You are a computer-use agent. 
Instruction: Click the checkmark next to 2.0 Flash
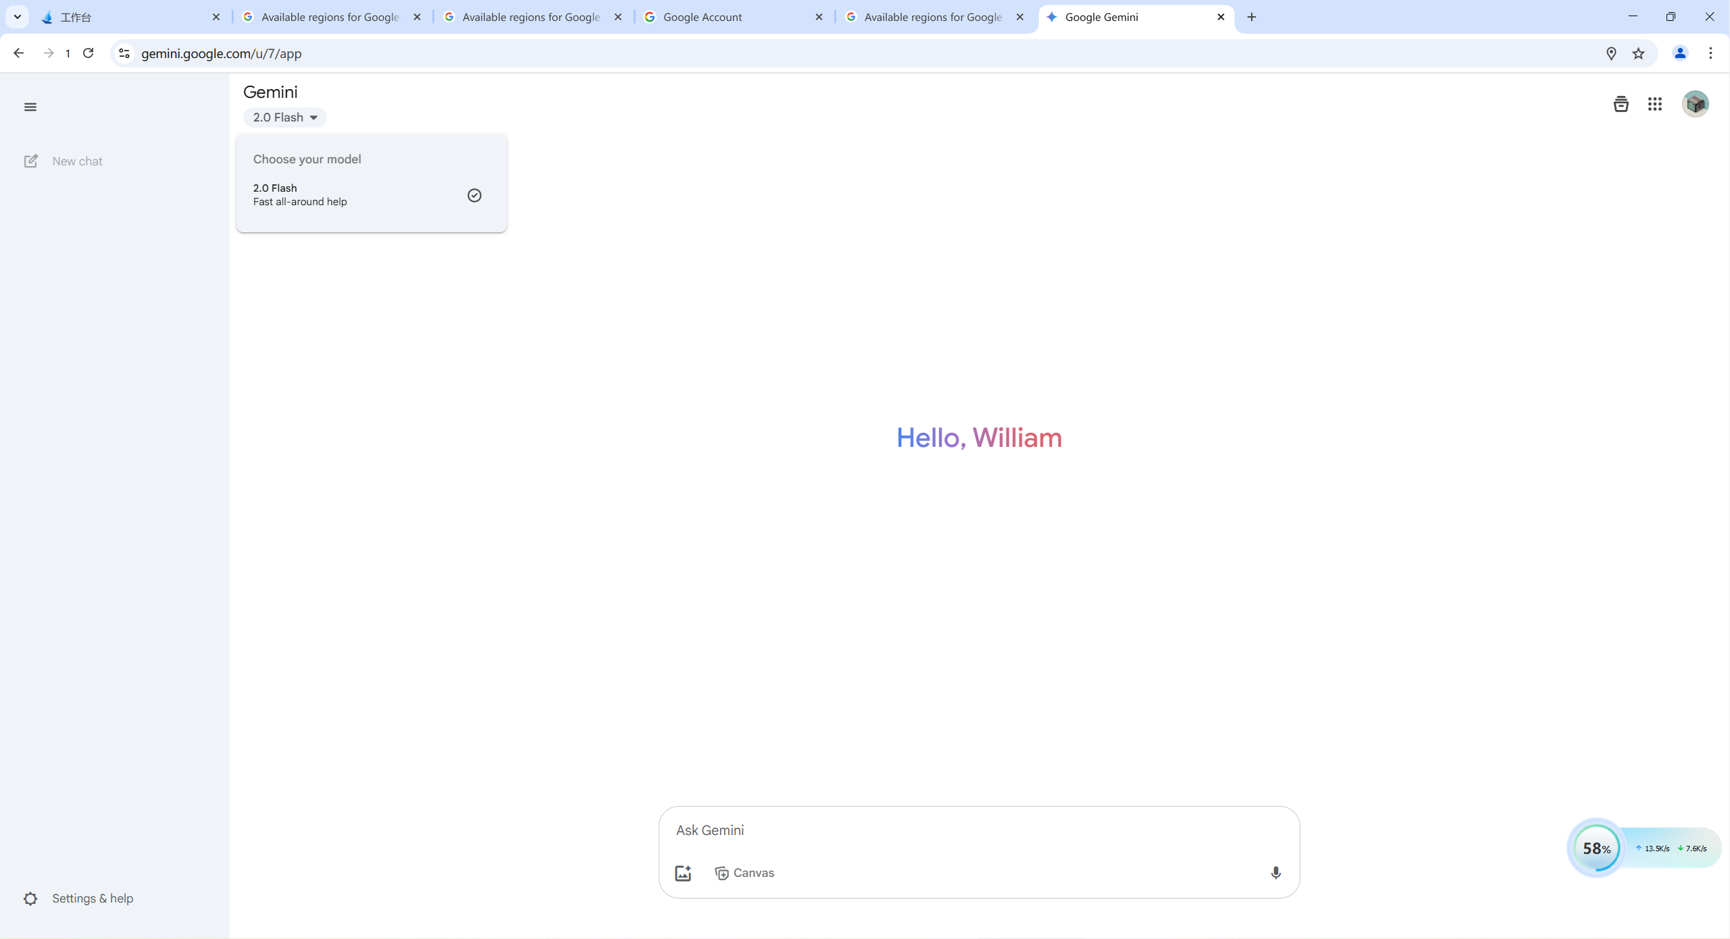coord(474,195)
